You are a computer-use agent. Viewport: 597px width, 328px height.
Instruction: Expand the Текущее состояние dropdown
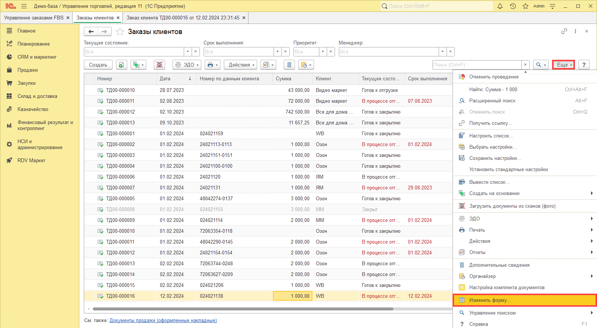click(x=188, y=52)
